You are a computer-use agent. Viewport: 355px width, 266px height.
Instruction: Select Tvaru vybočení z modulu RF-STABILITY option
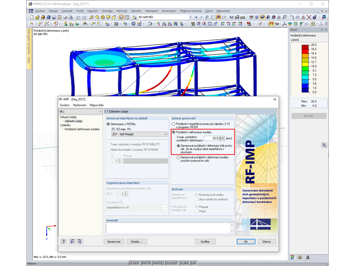[x=108, y=144]
